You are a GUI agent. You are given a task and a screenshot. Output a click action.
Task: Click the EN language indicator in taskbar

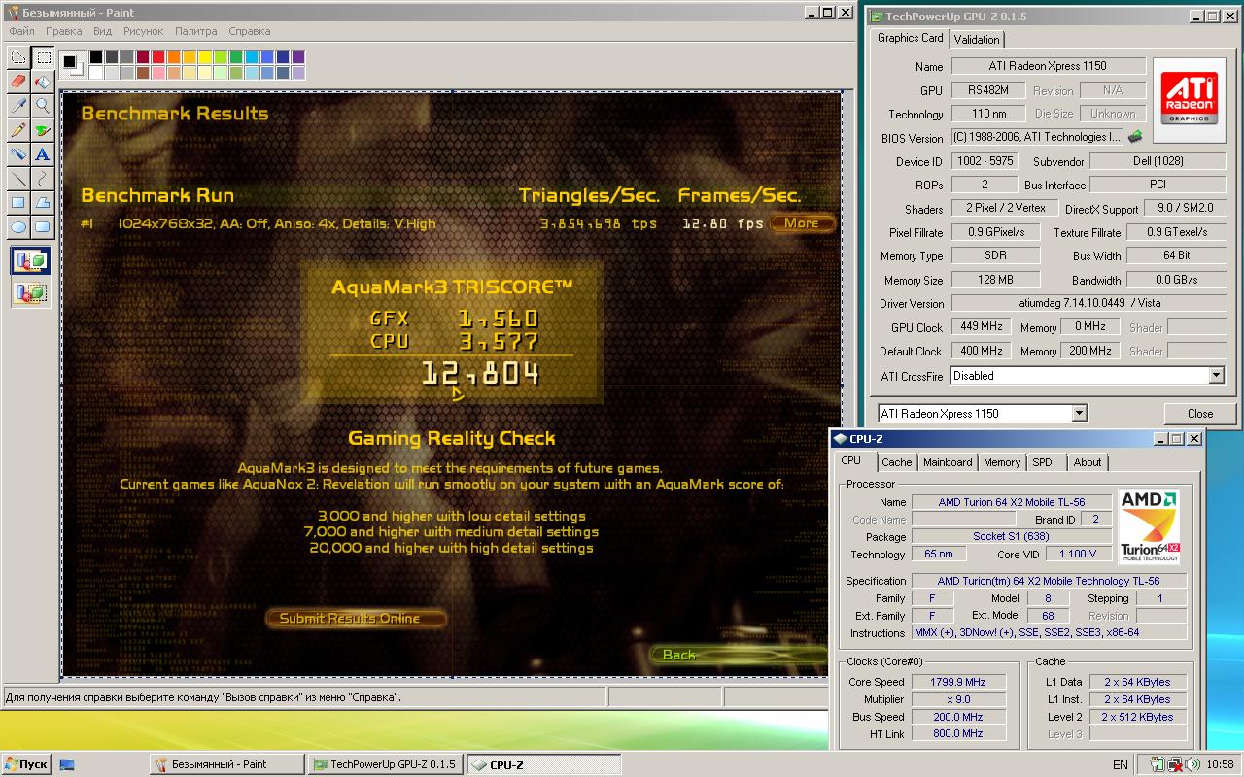(1121, 764)
